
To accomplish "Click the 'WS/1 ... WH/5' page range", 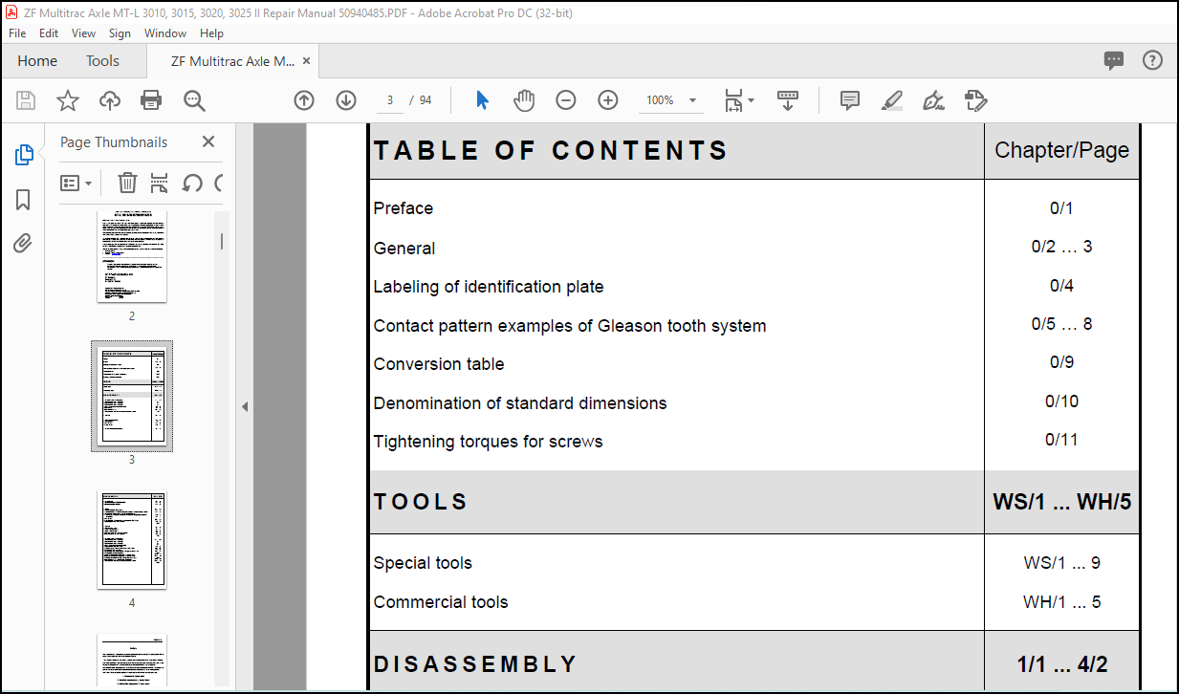I will (x=1061, y=502).
